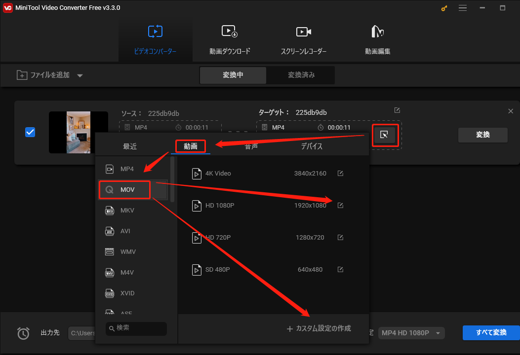Click the golden key registration icon
Image resolution: width=520 pixels, height=355 pixels.
pyautogui.click(x=443, y=8)
